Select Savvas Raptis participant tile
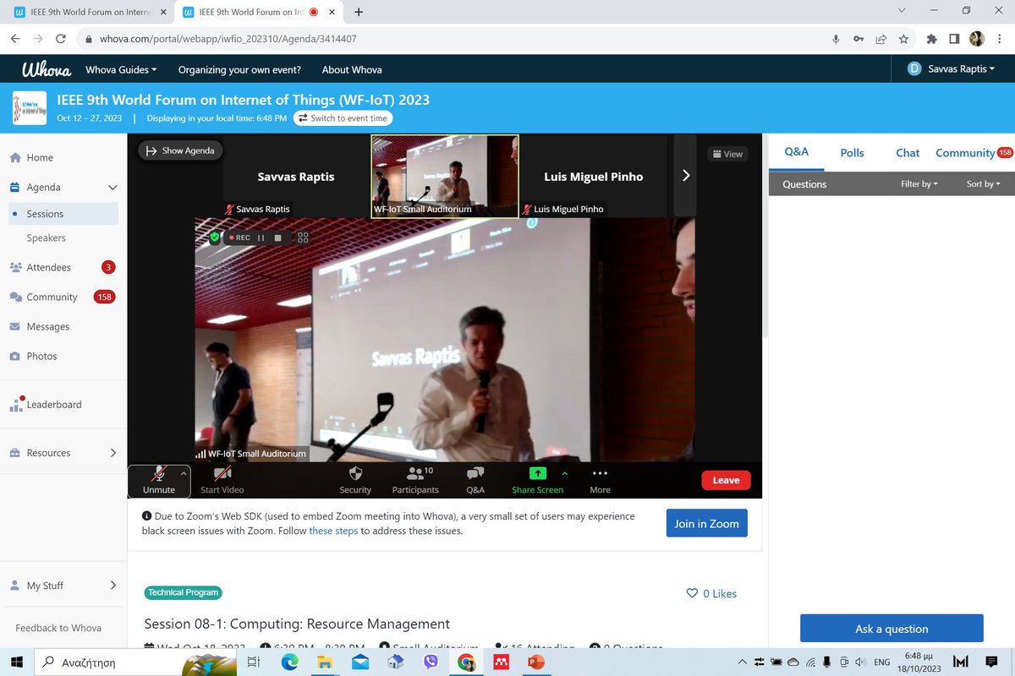Screen dimensions: 1015x676 (296, 176)
